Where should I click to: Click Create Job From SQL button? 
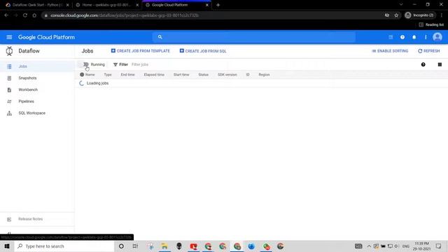(x=203, y=51)
